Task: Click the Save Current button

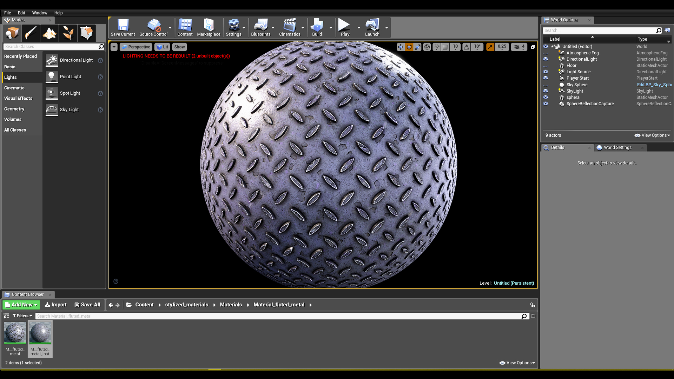Action: [x=122, y=27]
